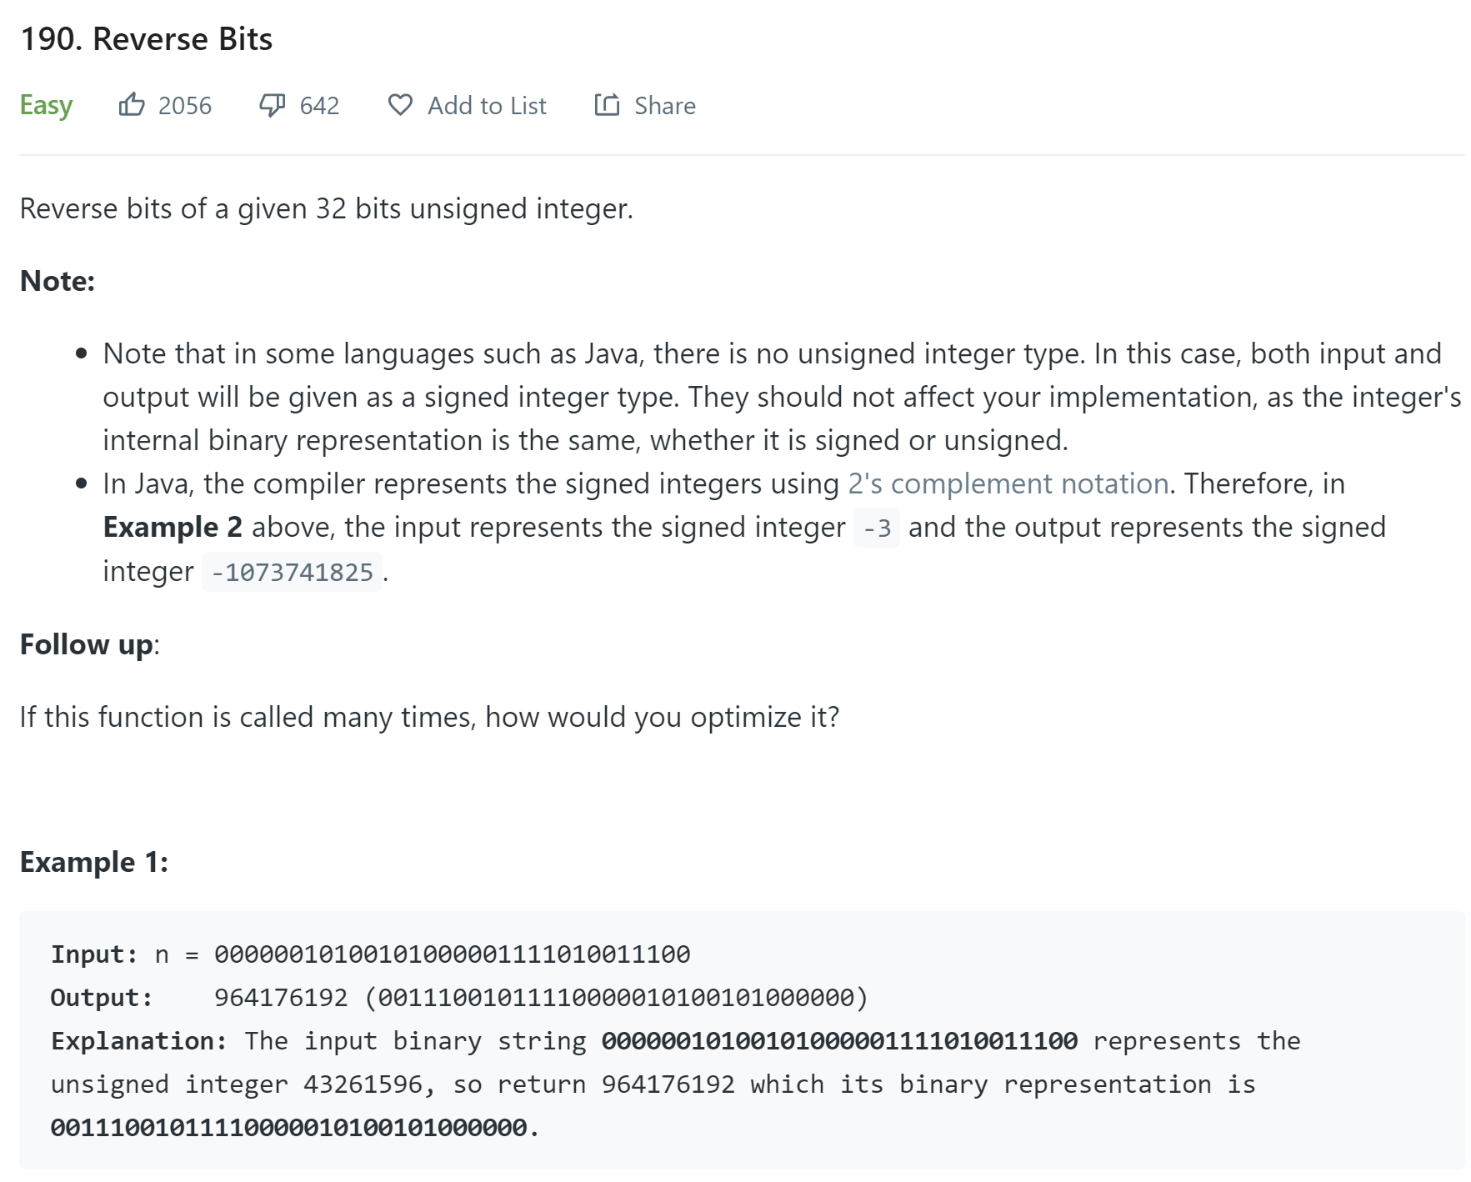Click the inline code -1073741825
Screen dimensions: 1471x1182
292,573
